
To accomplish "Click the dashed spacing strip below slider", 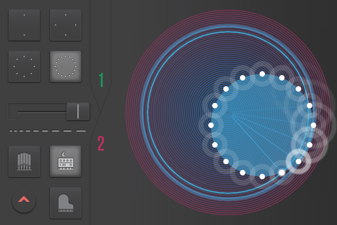I will pos(47,131).
